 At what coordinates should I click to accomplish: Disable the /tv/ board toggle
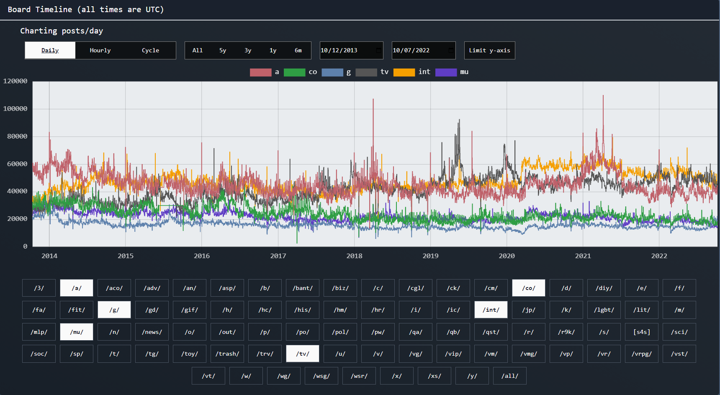303,354
